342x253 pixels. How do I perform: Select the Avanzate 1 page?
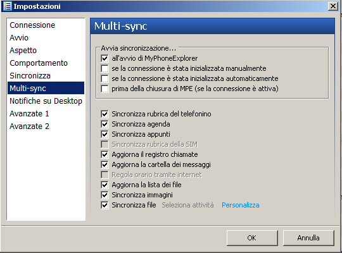[x=29, y=114]
